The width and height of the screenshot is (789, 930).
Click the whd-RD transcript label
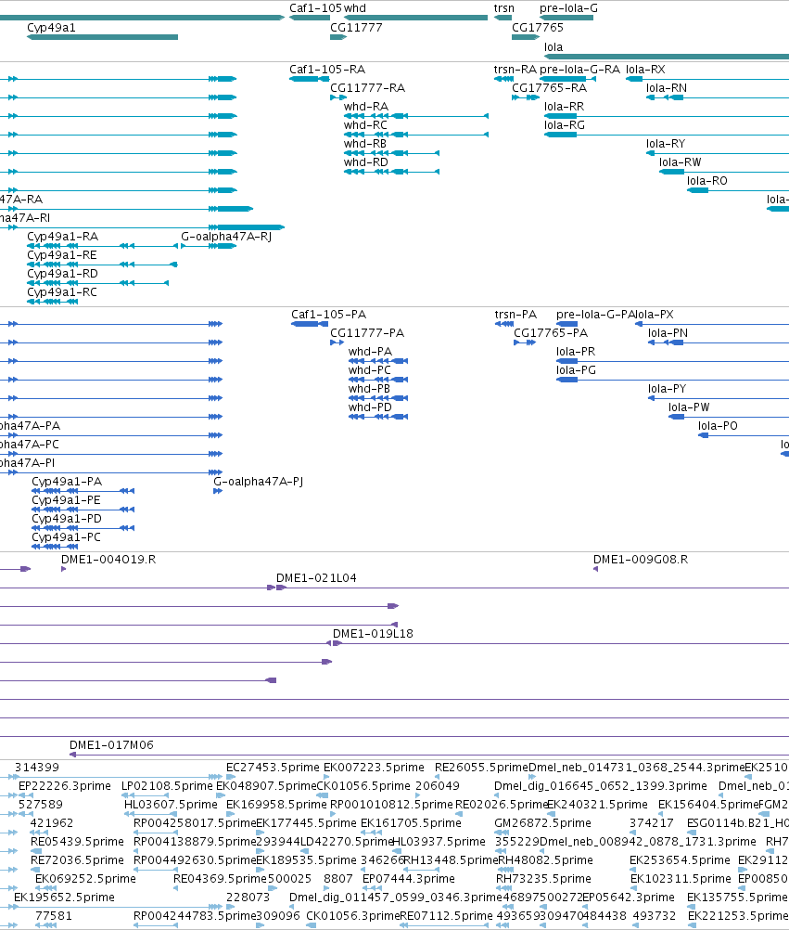pyautogui.click(x=366, y=162)
